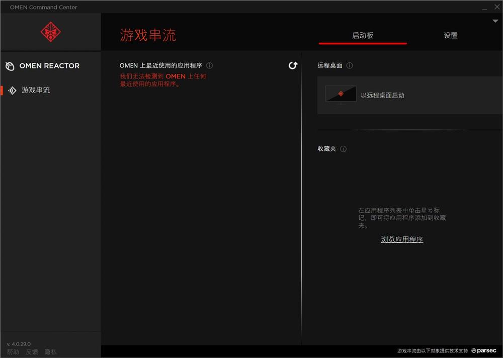Refresh the OMEN recently used applications list

[293, 65]
